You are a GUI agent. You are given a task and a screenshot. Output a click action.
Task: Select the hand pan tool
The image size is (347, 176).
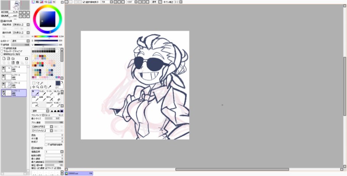46,87
